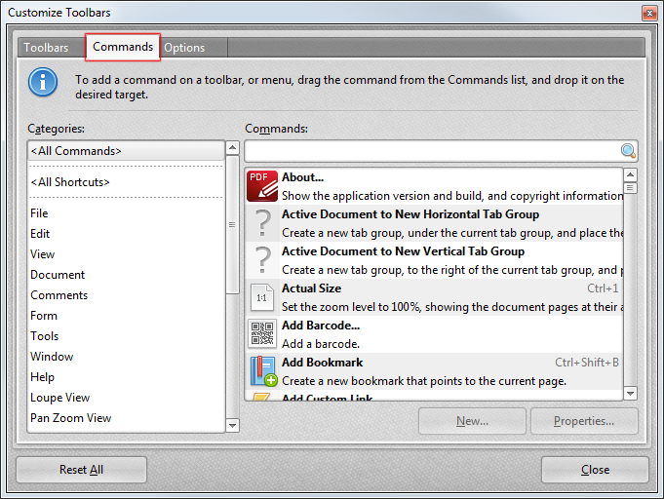Image resolution: width=664 pixels, height=499 pixels.
Task: Click the Actual Size 1:1 page icon
Action: (x=262, y=297)
